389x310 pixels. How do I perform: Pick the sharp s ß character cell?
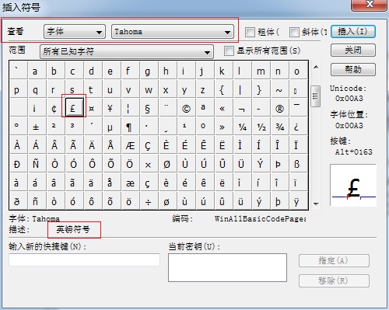pyautogui.click(x=298, y=163)
